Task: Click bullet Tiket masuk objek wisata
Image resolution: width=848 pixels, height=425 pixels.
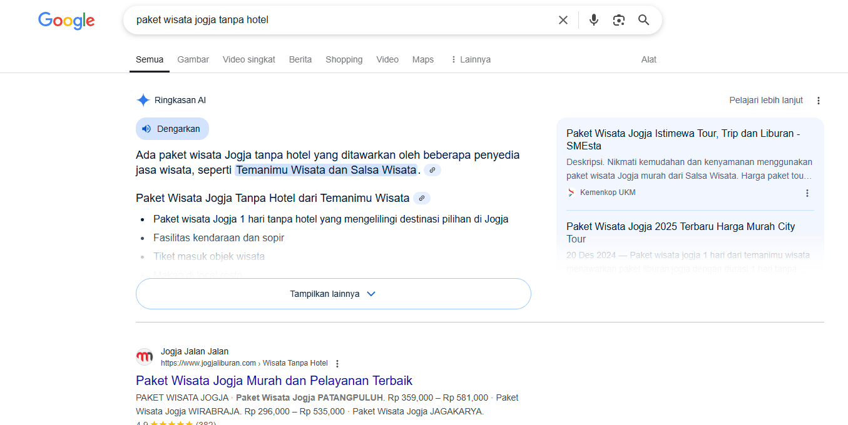Action: 209,256
